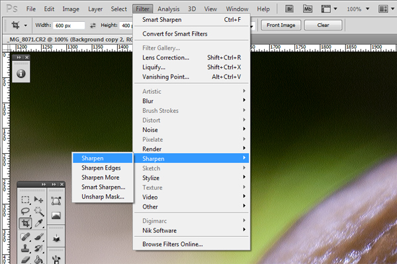Open the Blur submenu

tap(191, 101)
